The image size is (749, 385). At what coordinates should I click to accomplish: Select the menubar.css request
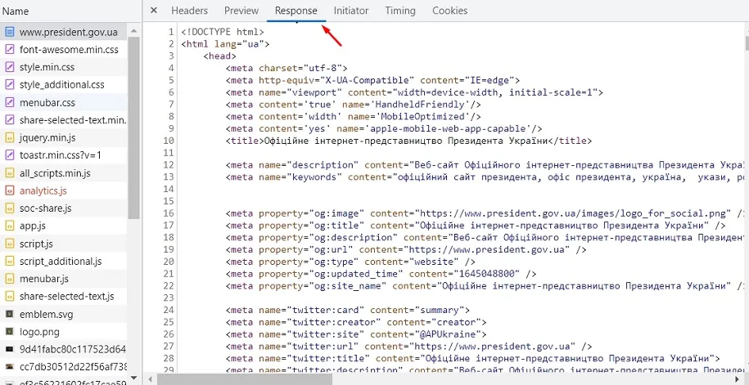point(64,102)
